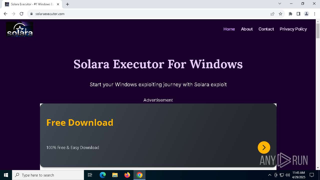Select the Solara Executor browser tab
Screen dimensions: 320x180
point(32,4)
